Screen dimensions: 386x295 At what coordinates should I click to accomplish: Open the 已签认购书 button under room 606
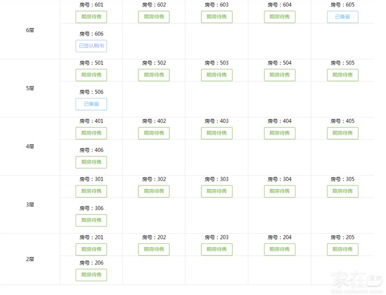tap(91, 46)
